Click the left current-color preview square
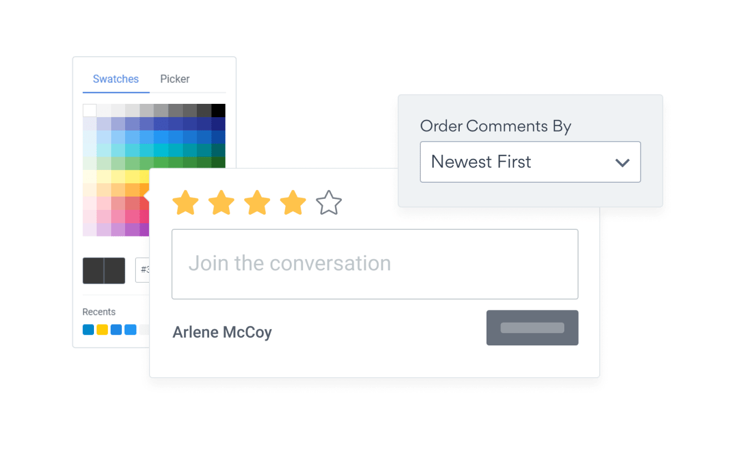Viewport: 745px width, 452px height. pos(93,271)
